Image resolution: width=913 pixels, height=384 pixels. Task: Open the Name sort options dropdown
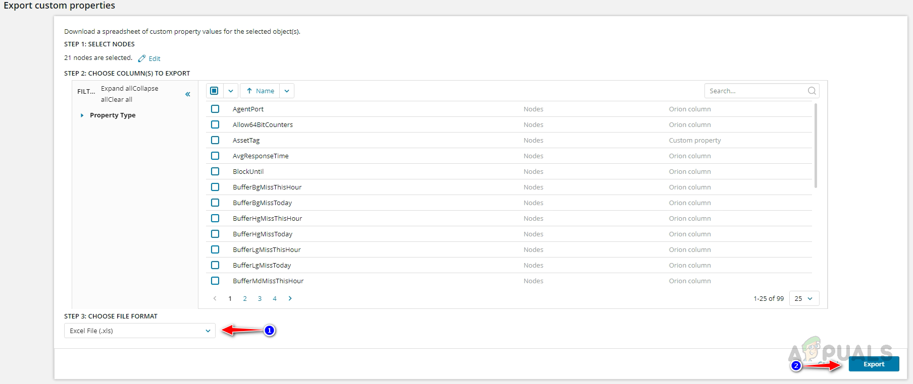tap(287, 91)
